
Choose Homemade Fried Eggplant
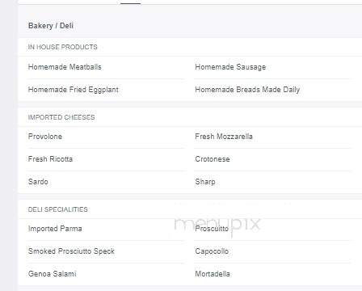tap(74, 90)
